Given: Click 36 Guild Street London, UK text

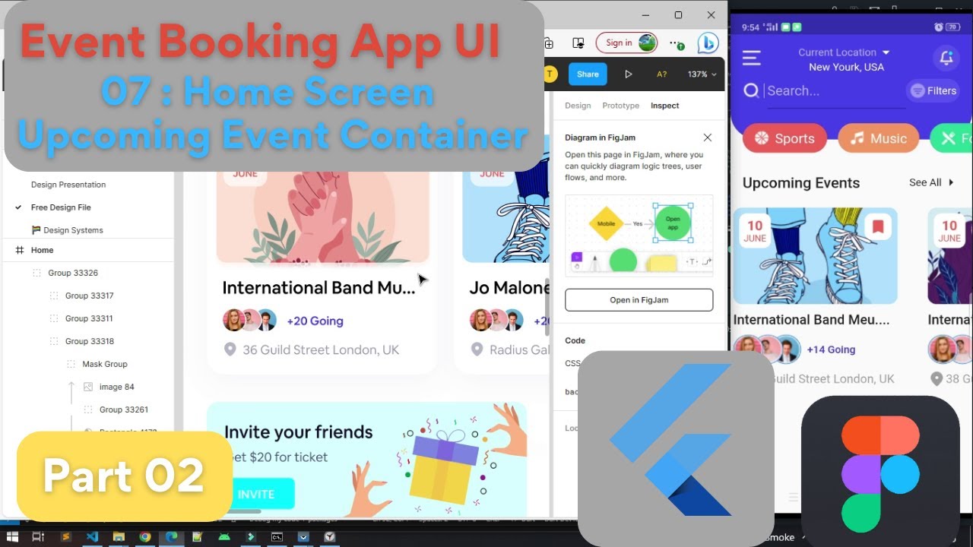Looking at the screenshot, I should tap(321, 349).
